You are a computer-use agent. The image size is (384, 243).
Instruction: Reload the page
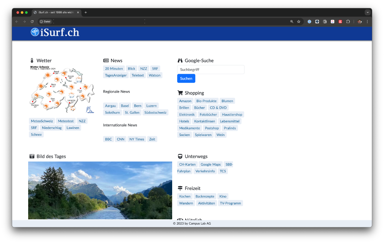32,21
